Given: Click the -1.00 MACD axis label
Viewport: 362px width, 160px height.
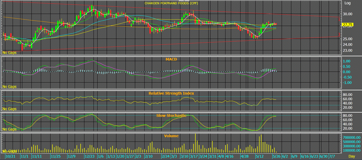Looking at the screenshot, I should [x=347, y=83].
